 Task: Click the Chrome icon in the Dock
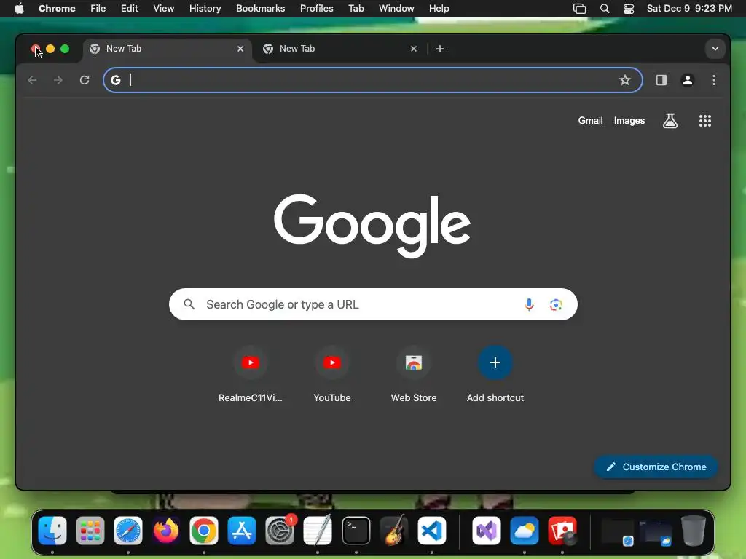coord(204,531)
